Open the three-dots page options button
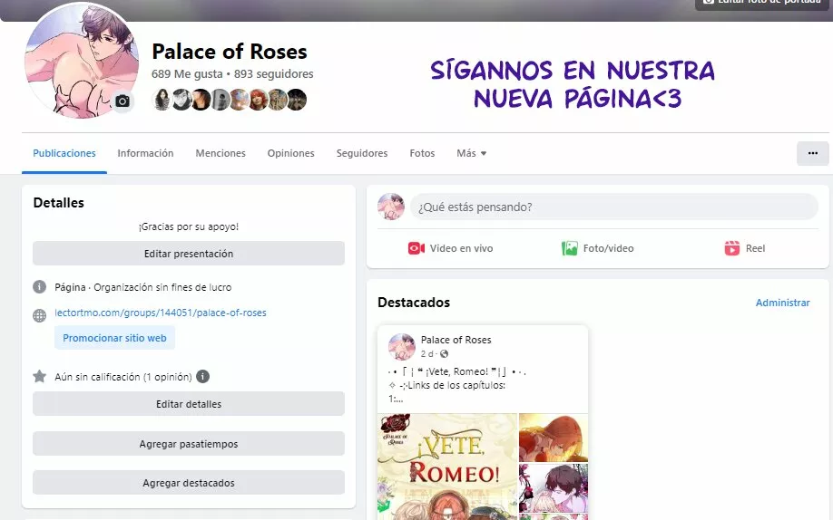Screen dimensions: 833x520 (812, 153)
